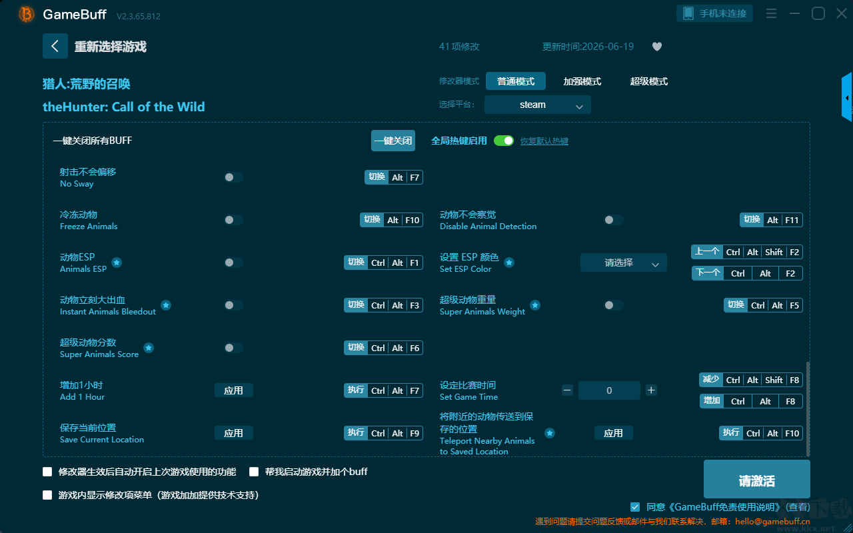
Task: Toggle the No Sway switch
Action: tap(234, 177)
